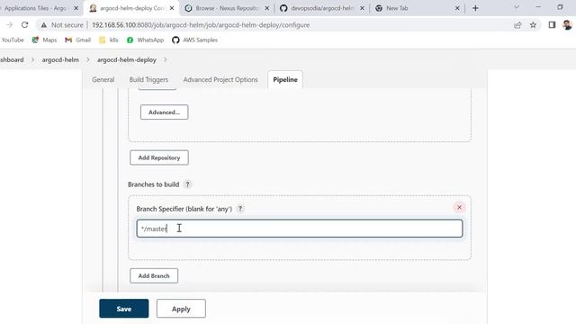Go to argocd-helm-deploy breadcrumb

(127, 60)
